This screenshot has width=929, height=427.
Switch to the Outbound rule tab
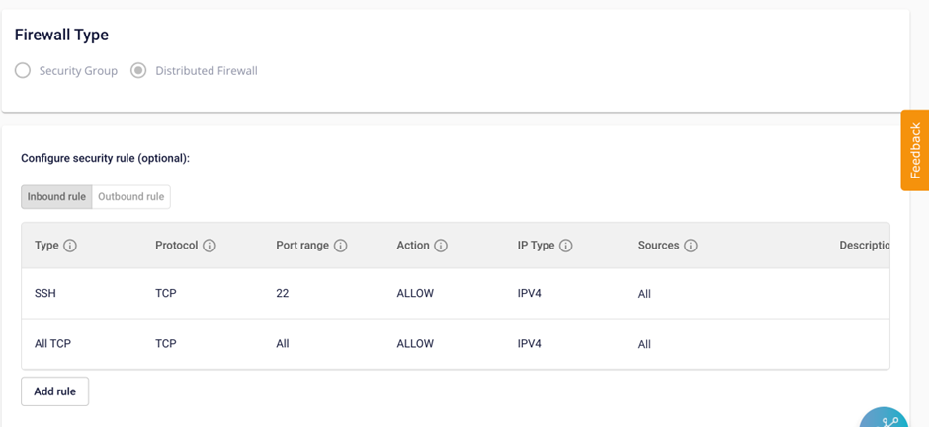[130, 197]
